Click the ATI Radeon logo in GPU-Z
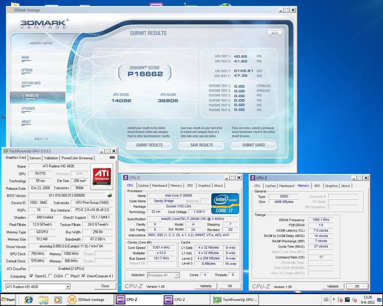 click(x=102, y=176)
